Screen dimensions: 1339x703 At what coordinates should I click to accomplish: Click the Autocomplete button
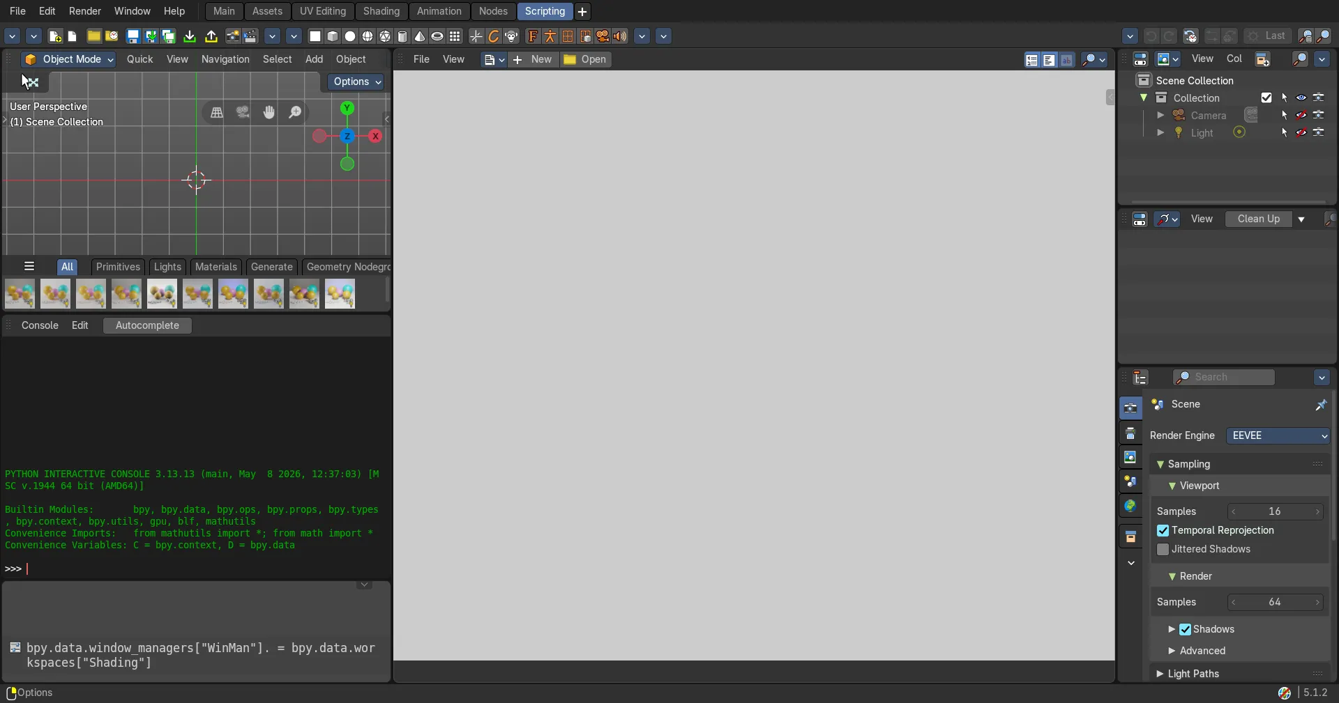[147, 325]
